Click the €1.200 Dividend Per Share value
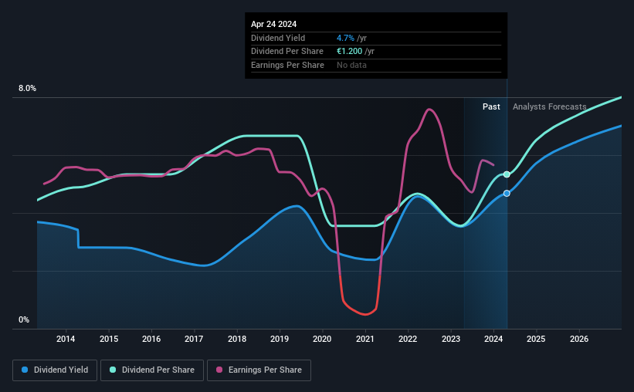The height and width of the screenshot is (392, 634). click(349, 52)
